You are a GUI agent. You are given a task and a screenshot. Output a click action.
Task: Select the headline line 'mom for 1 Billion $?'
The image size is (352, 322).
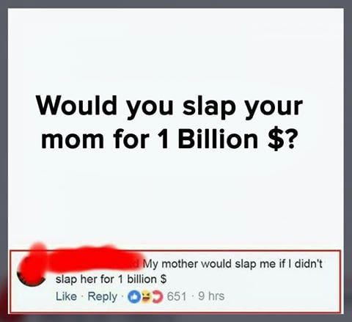pos(169,139)
